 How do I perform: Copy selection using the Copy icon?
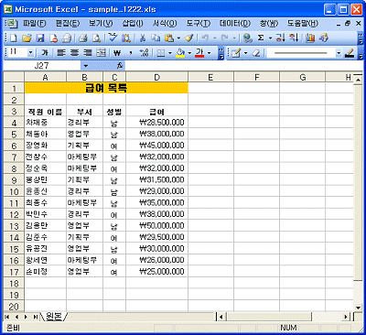[x=156, y=38]
